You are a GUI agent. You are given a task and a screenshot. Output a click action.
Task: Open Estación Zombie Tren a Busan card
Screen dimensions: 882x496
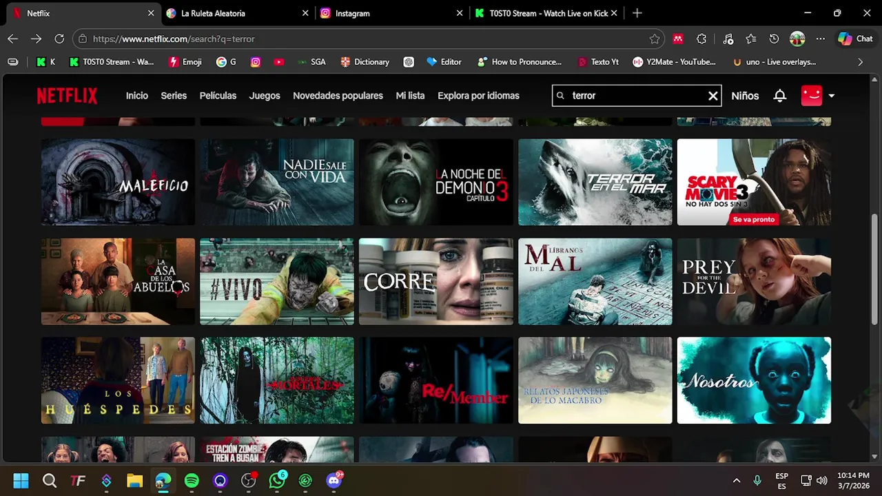pyautogui.click(x=277, y=449)
